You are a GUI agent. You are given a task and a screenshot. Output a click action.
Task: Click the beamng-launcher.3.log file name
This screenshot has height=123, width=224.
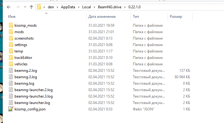tap(34, 96)
